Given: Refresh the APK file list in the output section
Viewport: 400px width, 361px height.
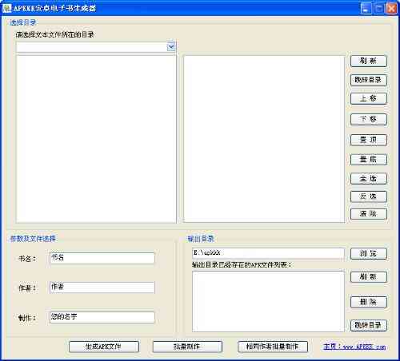Looking at the screenshot, I should 369,277.
